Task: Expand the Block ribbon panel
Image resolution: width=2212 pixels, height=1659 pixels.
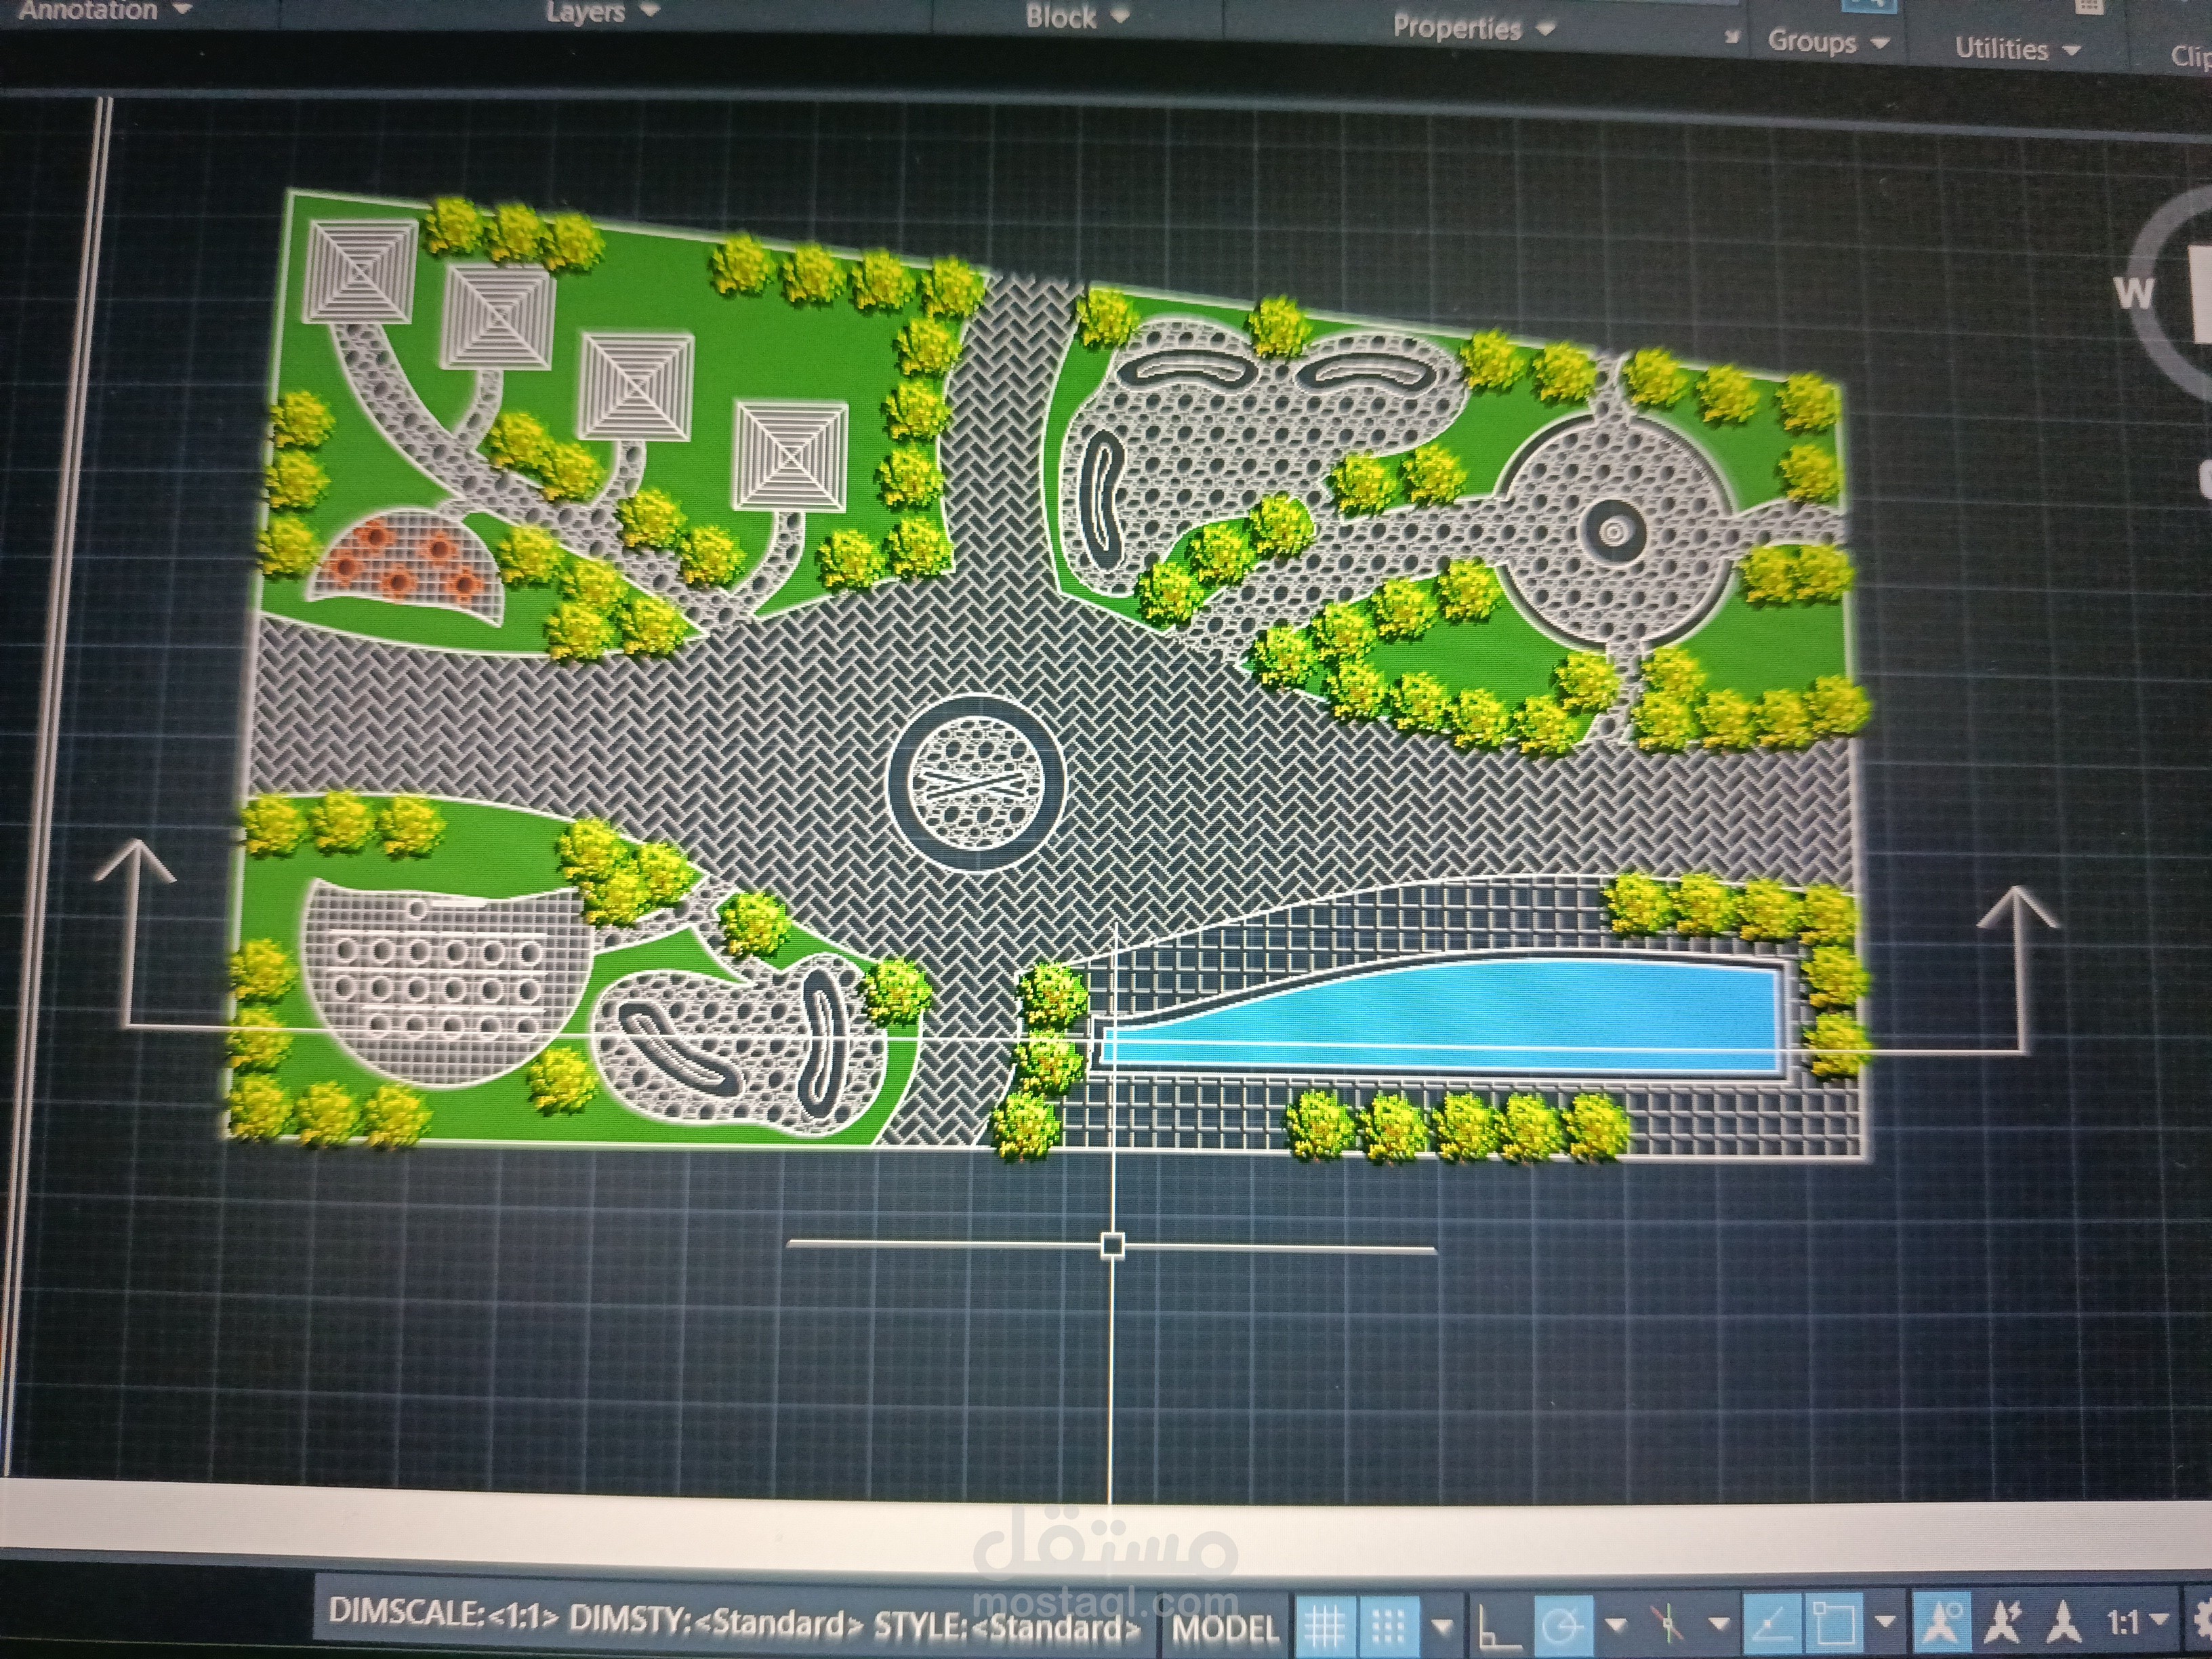Action: (x=1077, y=17)
